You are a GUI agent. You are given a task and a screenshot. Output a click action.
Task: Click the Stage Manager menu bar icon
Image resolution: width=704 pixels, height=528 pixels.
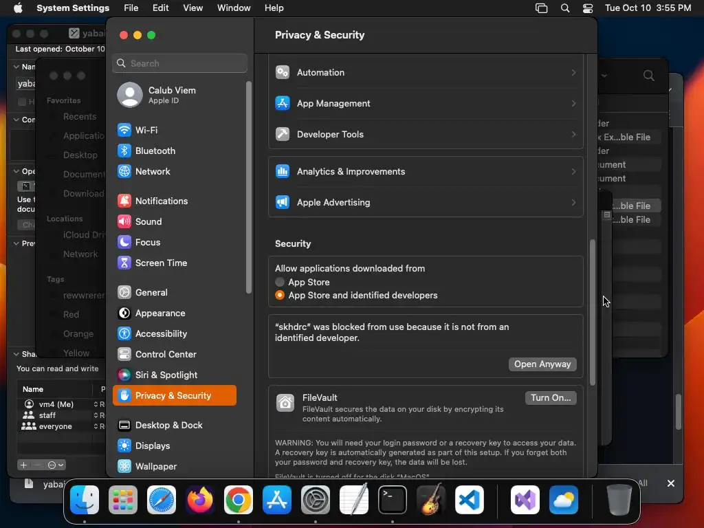[542, 8]
